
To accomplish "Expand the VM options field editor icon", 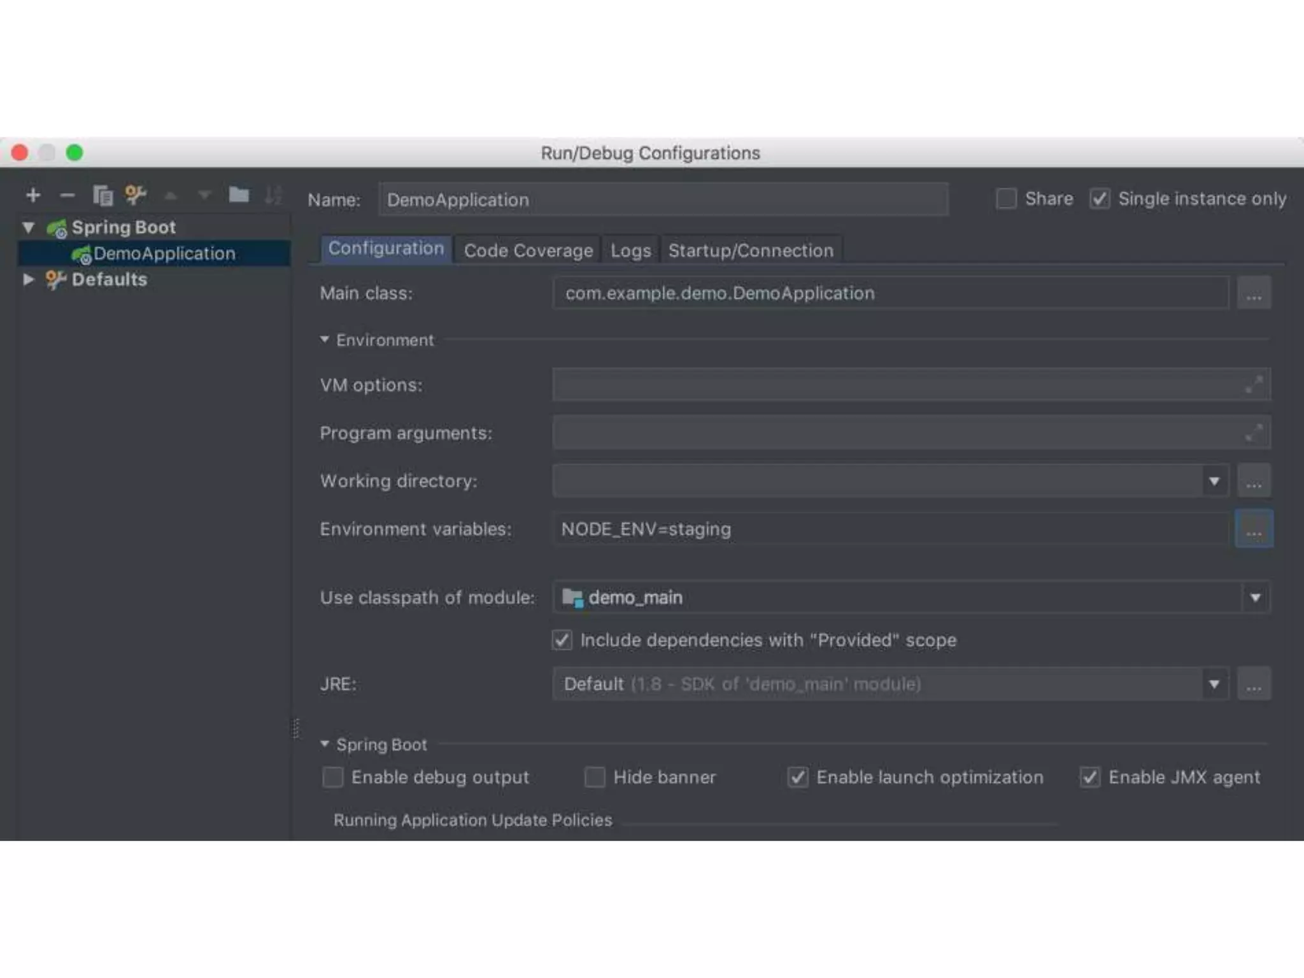I will point(1253,385).
